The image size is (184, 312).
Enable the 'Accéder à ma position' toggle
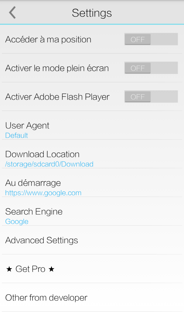[151, 39]
